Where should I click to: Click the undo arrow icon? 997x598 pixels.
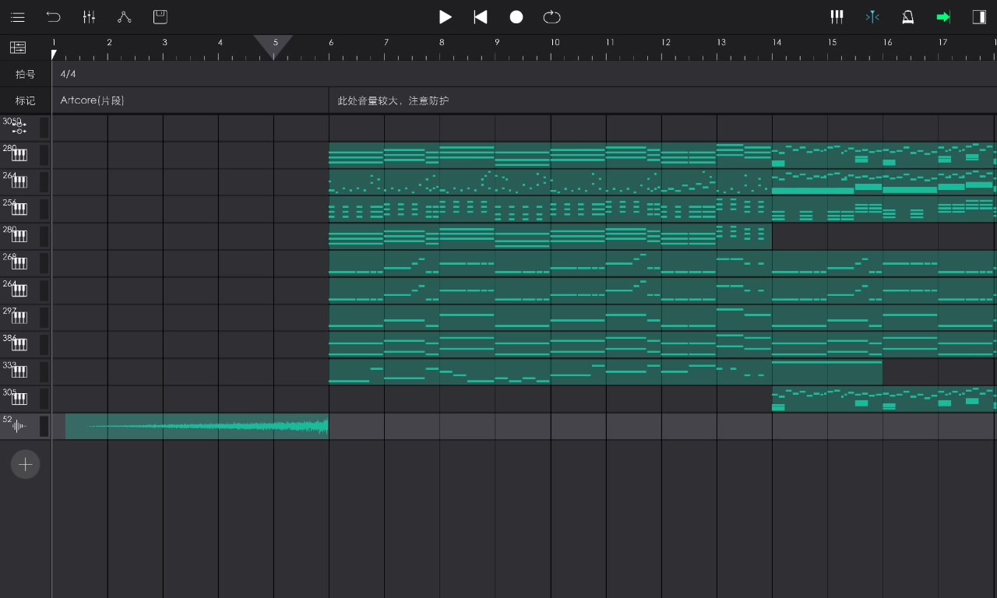53,17
